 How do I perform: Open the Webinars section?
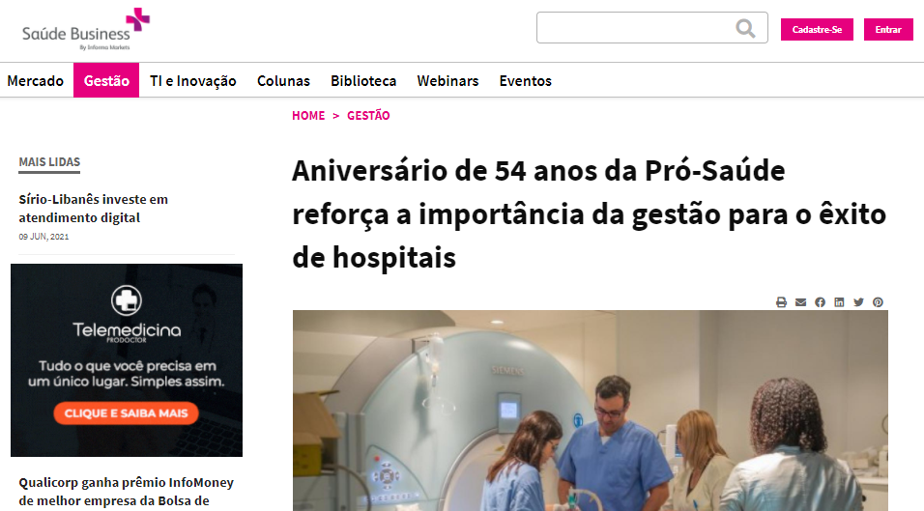coord(448,80)
